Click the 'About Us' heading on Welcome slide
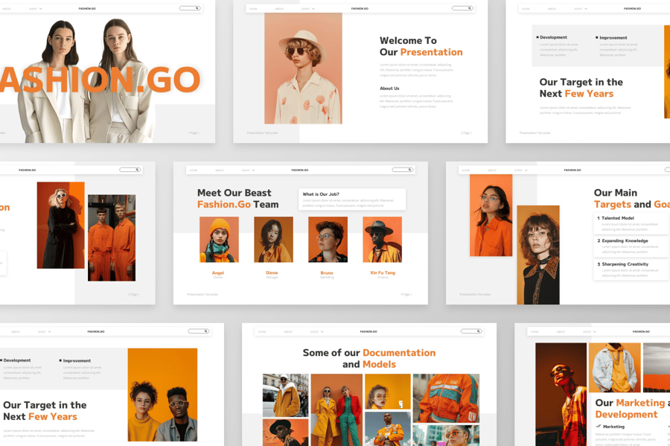Screen dimensions: 670x446 tap(389, 89)
